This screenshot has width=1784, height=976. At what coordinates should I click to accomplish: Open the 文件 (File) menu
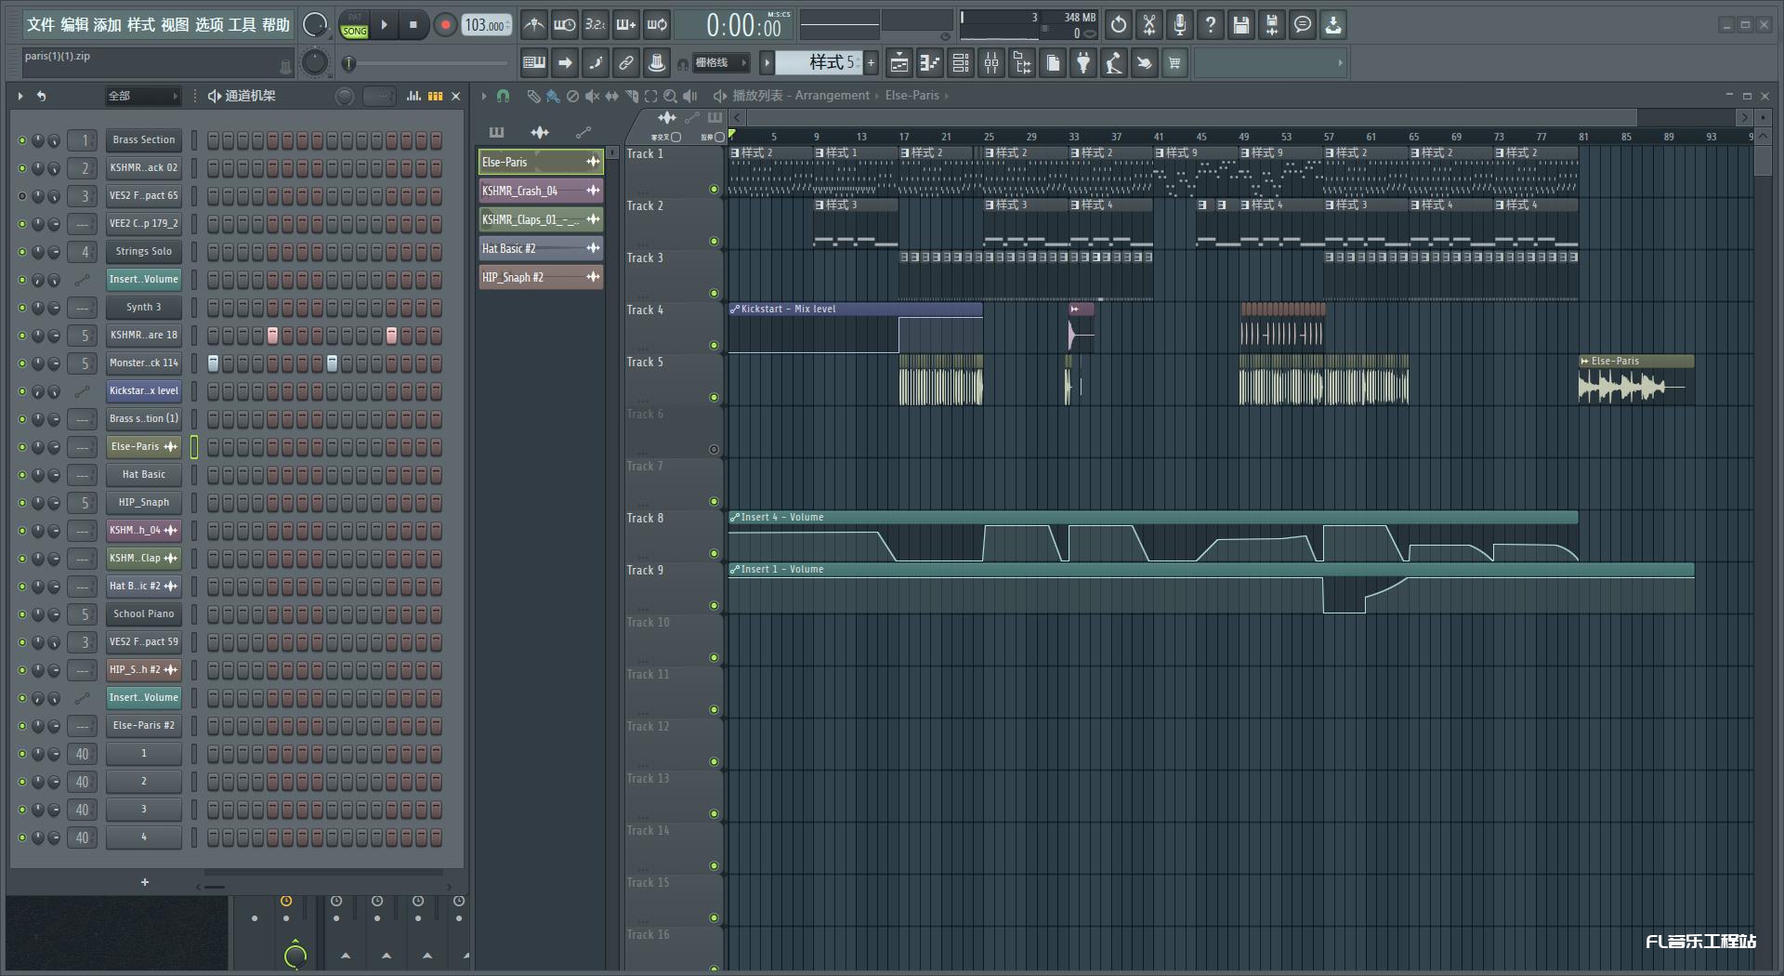[x=40, y=25]
